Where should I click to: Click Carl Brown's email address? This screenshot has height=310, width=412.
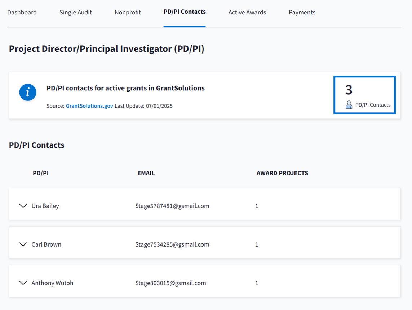pos(172,244)
